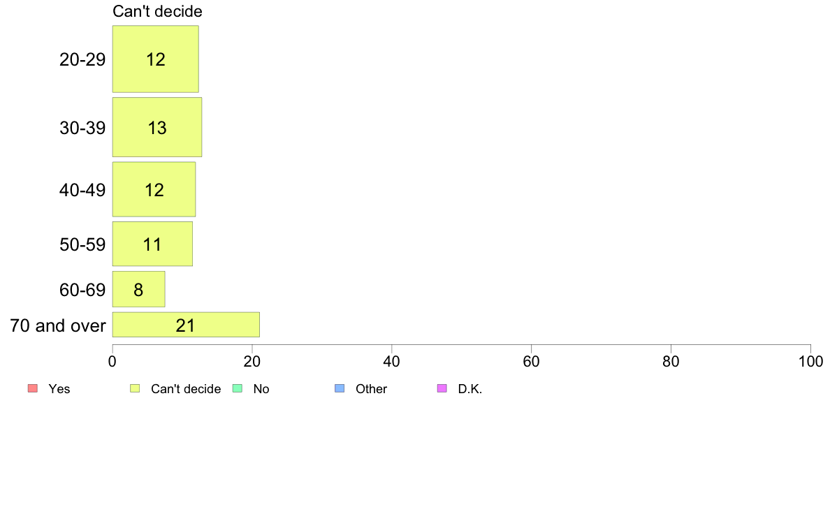Click the 100 tick on the x-axis
Screen dimensions: 830x514
(x=810, y=362)
